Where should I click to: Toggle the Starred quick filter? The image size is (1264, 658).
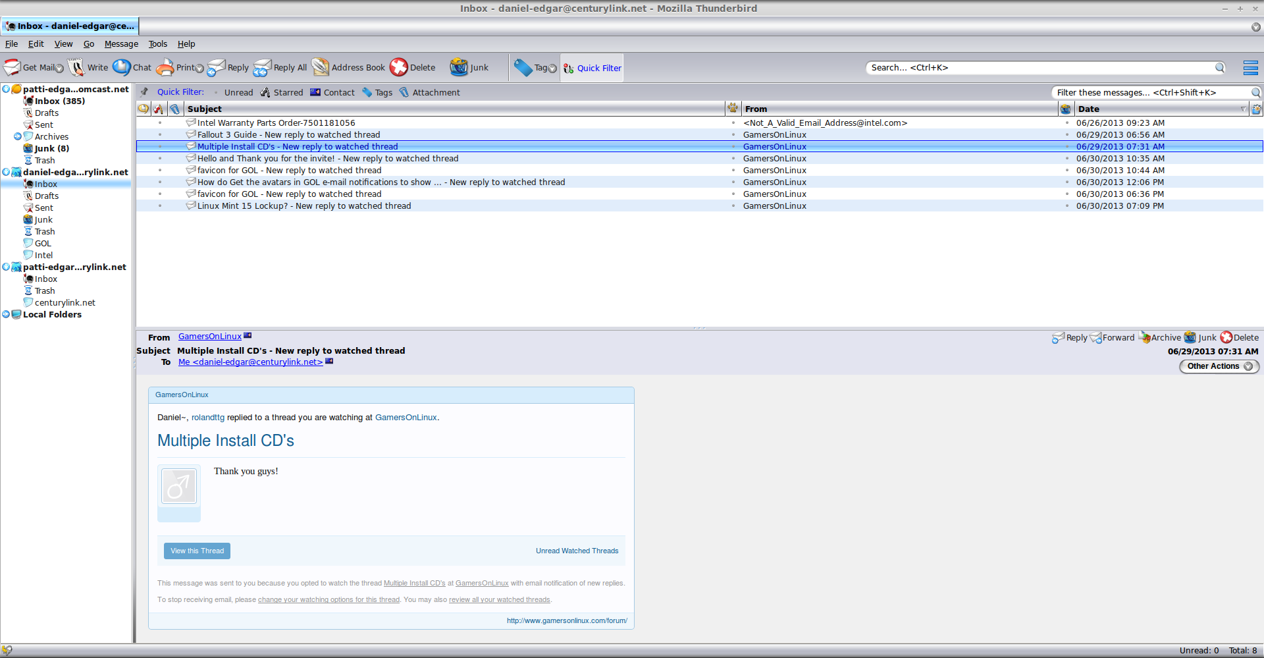[282, 92]
